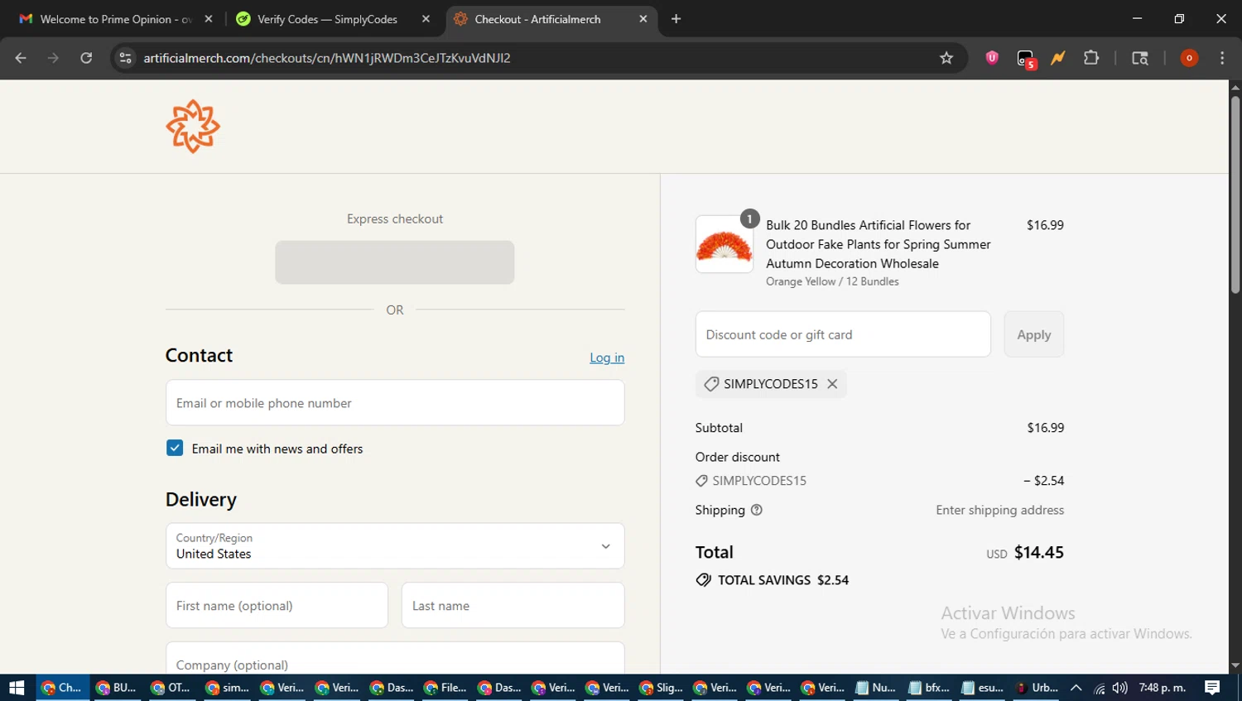Viewport: 1242px width, 701px height.
Task: Click the Last name field
Action: tap(513, 605)
